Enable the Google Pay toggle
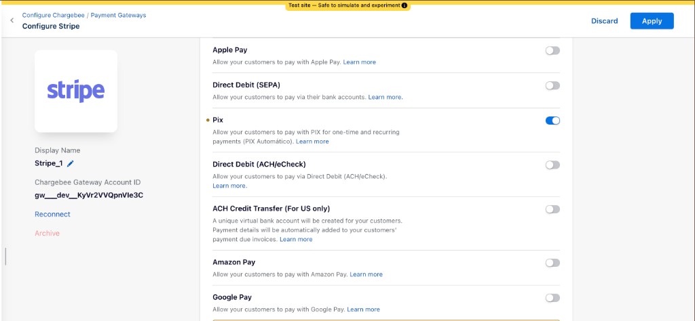 pos(552,297)
